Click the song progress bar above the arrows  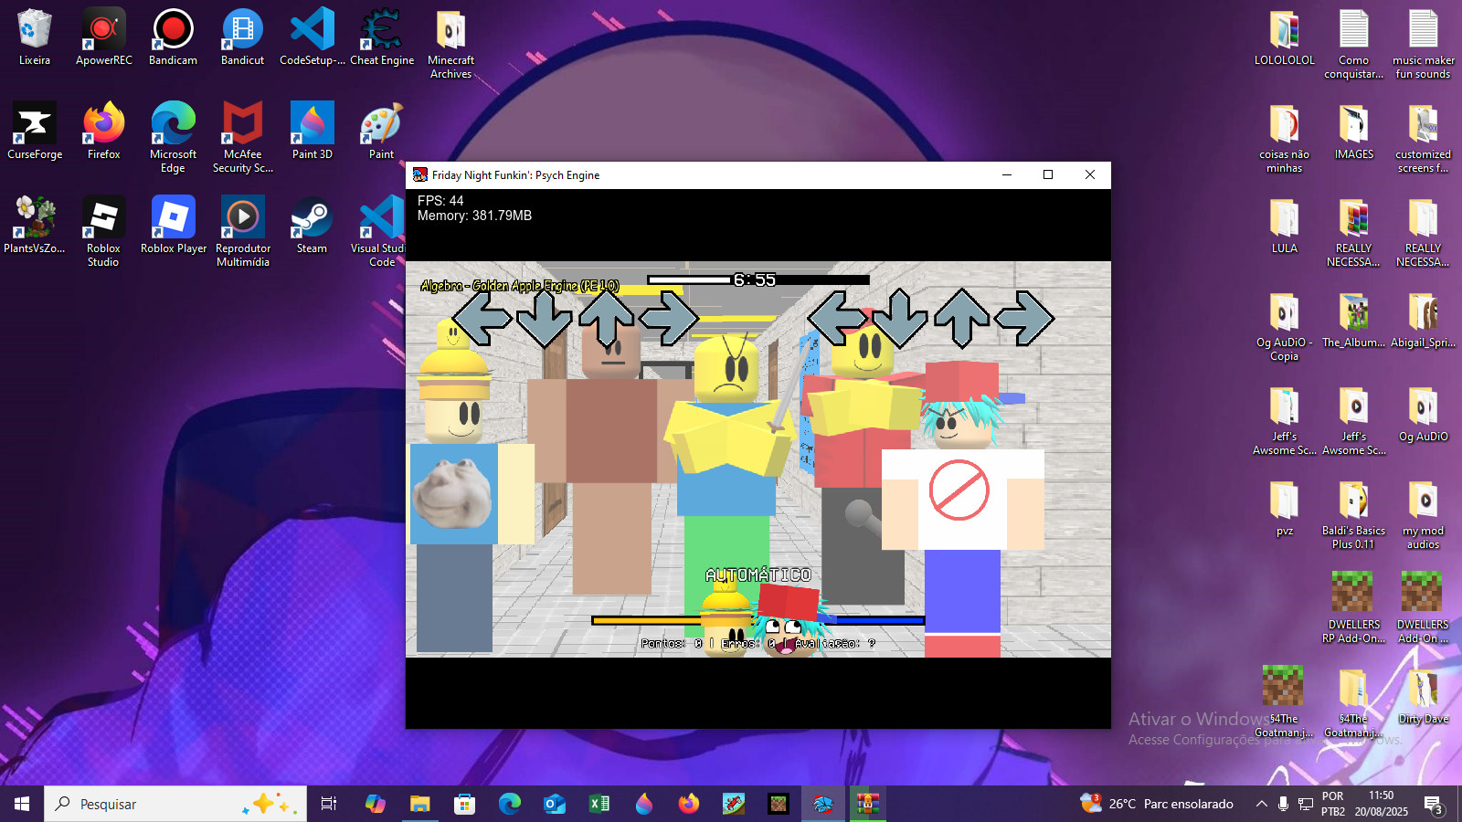pyautogui.click(x=758, y=279)
